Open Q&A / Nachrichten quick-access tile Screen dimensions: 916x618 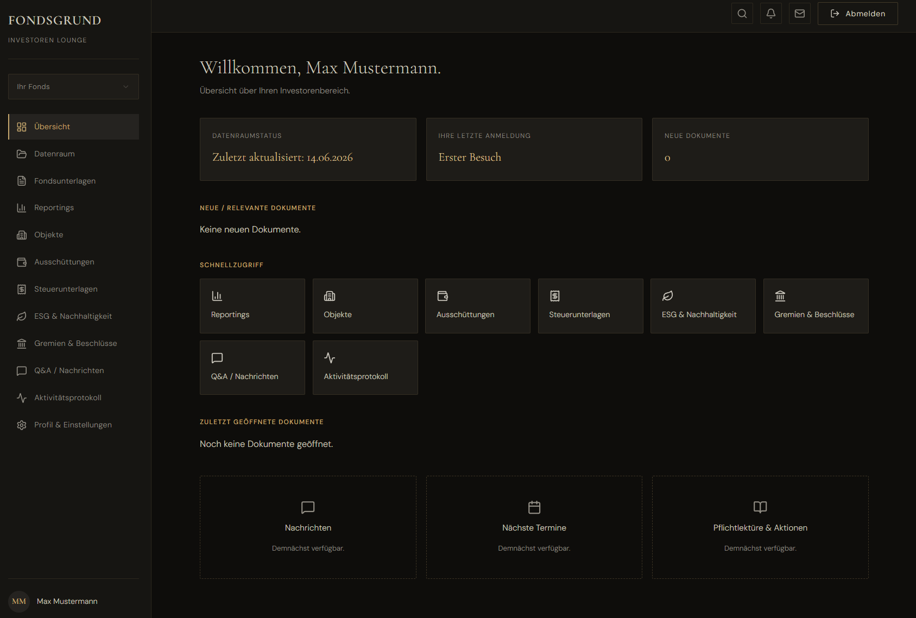(x=252, y=368)
